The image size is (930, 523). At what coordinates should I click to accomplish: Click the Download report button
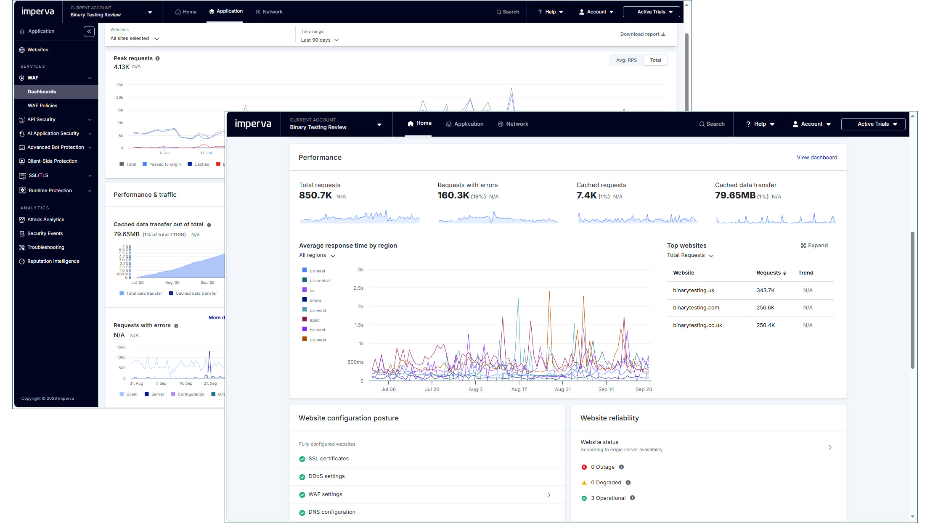[x=643, y=34]
